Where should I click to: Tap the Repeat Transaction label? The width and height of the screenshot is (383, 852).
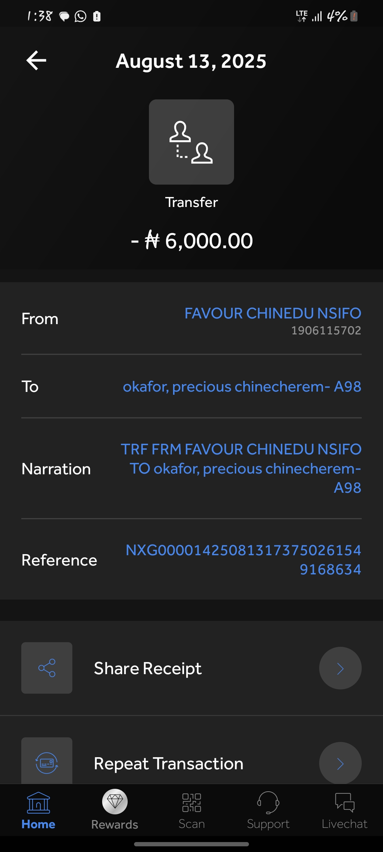168,764
